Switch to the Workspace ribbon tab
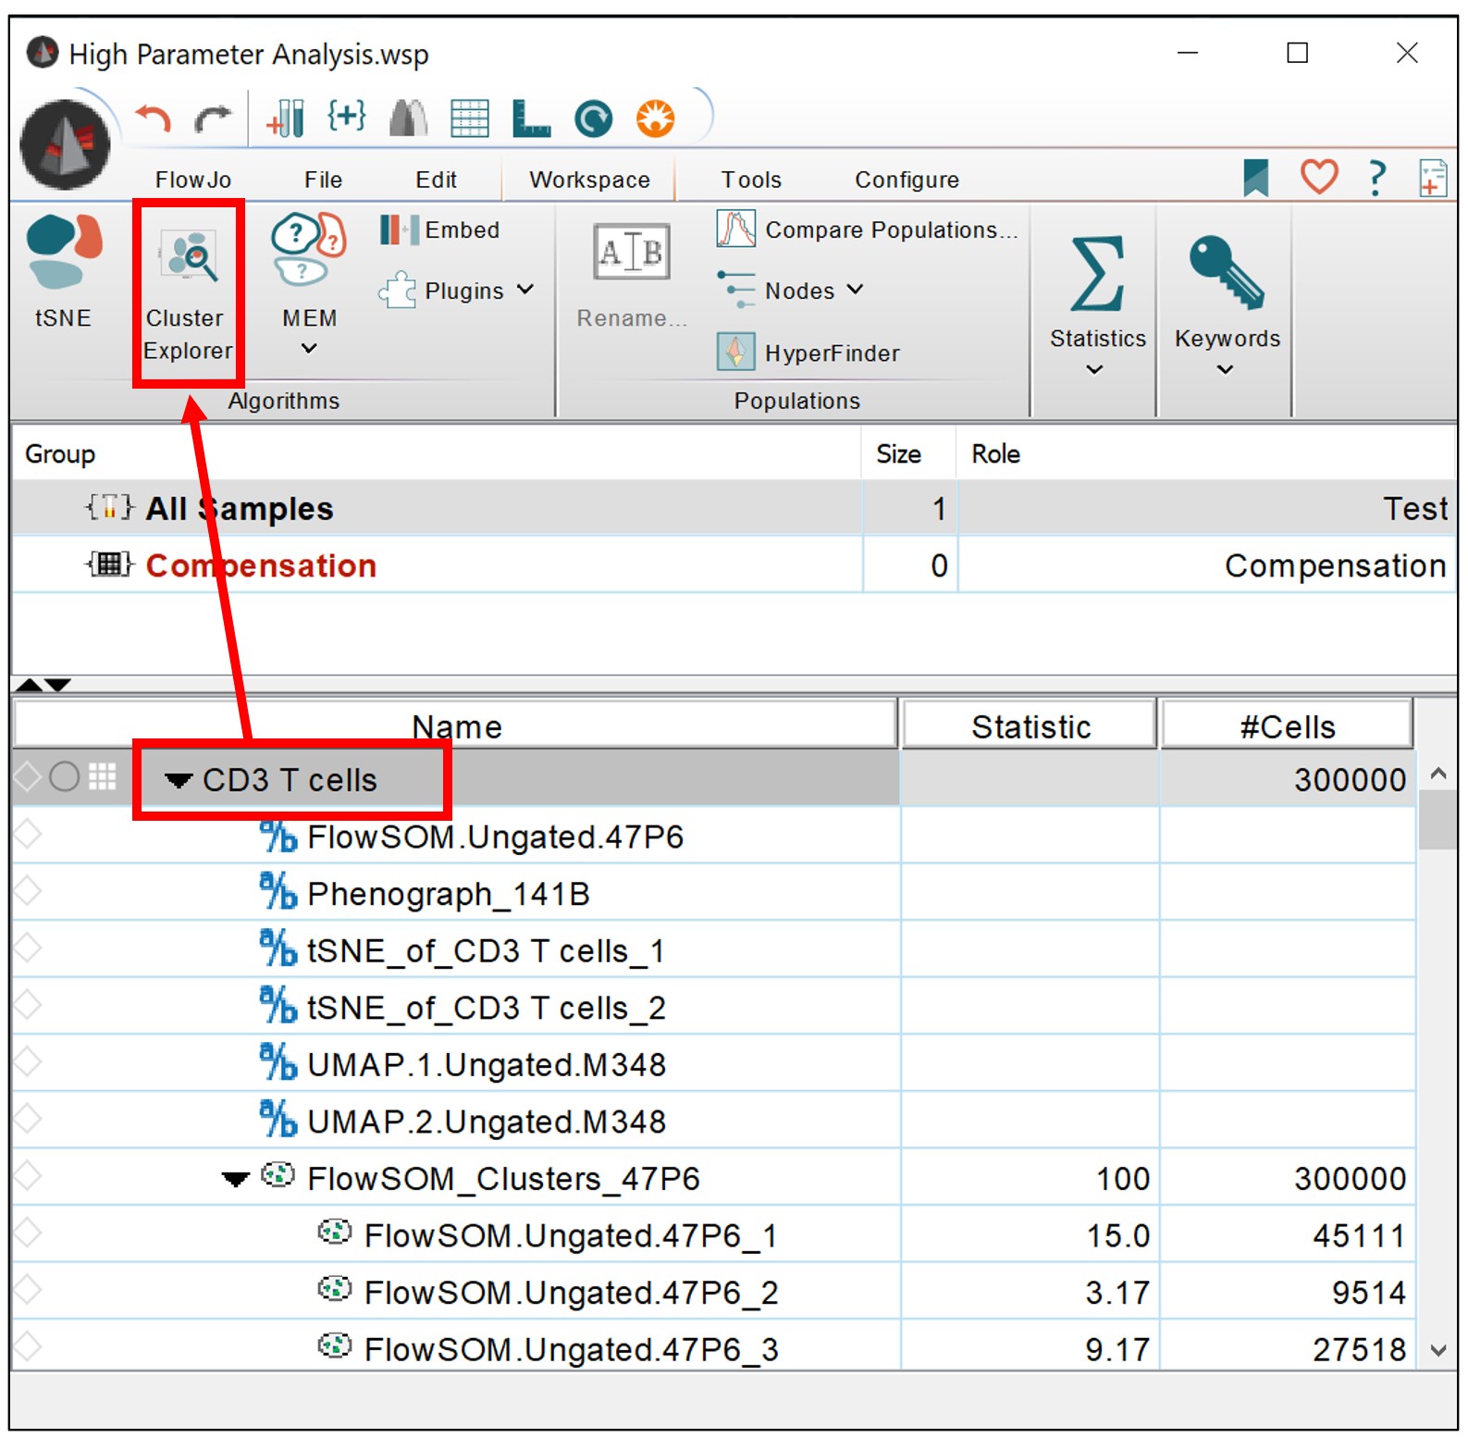Image resolution: width=1468 pixels, height=1438 pixels. (589, 180)
